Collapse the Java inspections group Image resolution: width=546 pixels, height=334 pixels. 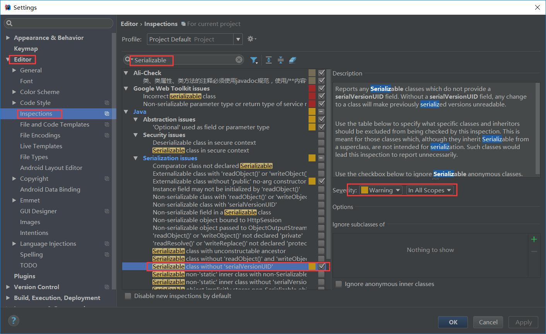coord(126,111)
